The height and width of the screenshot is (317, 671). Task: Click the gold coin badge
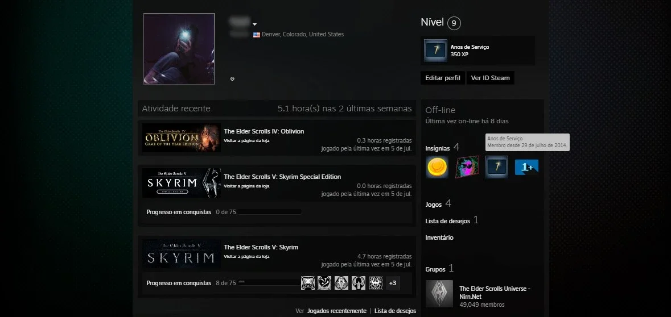pyautogui.click(x=437, y=167)
